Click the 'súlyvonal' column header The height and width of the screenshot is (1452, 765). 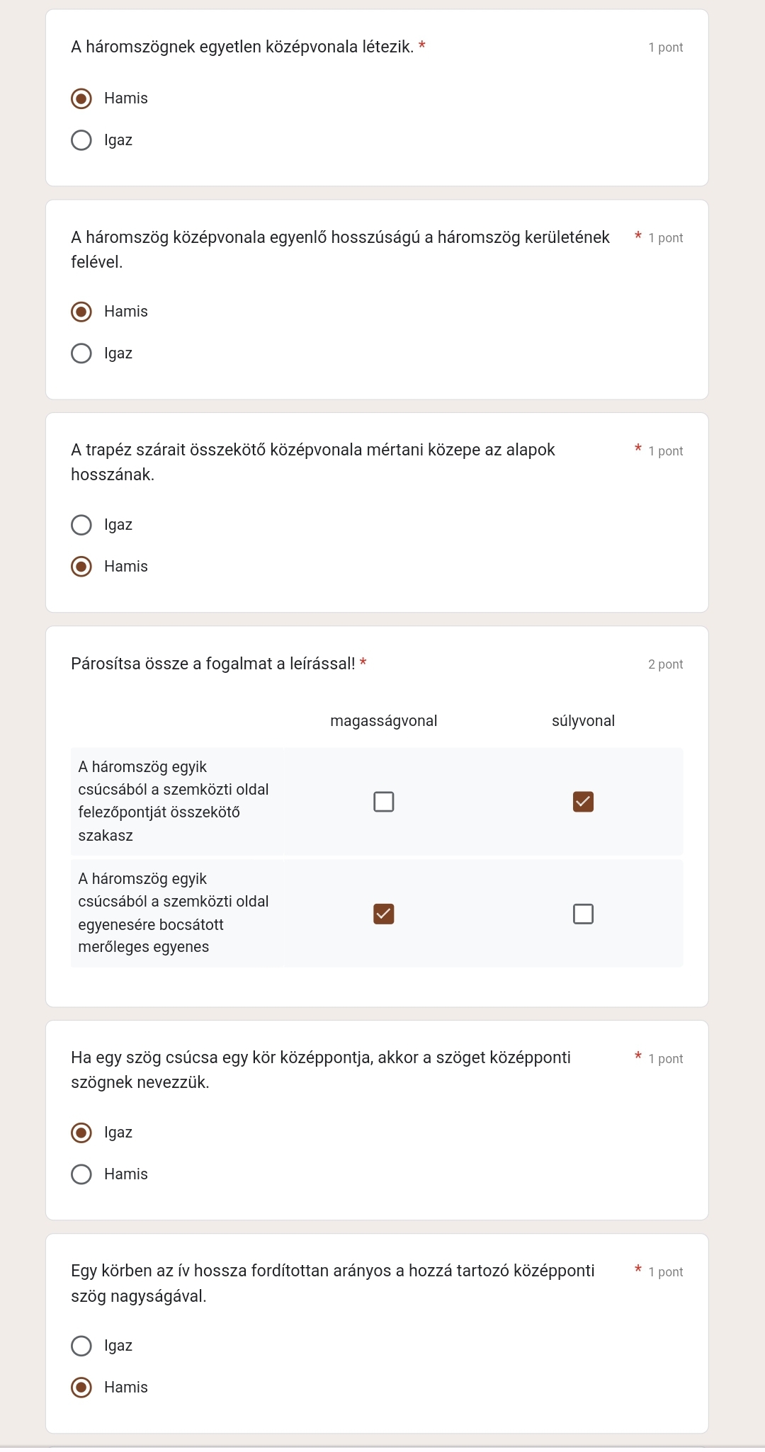(583, 721)
